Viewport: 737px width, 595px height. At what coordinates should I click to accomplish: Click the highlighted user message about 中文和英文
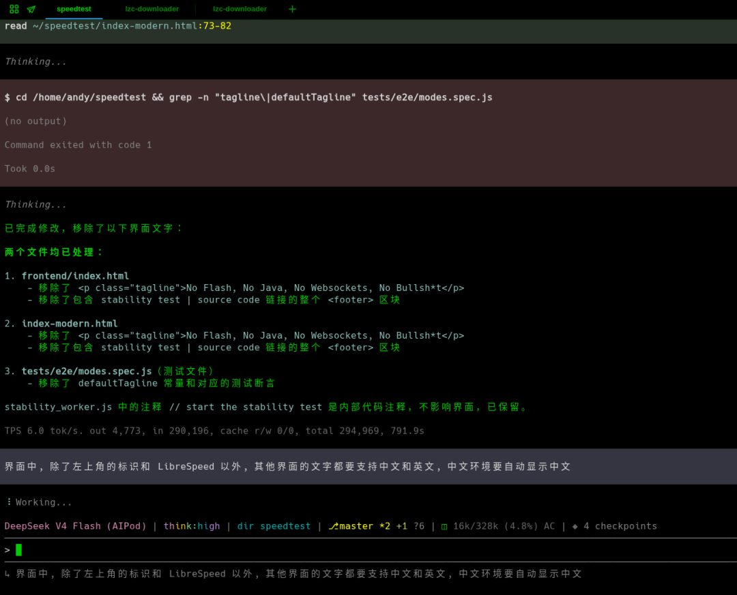pos(369,466)
